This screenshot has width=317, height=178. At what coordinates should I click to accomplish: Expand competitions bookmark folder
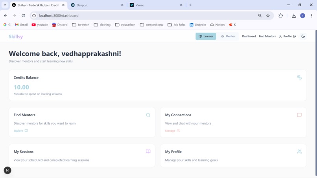[151, 25]
